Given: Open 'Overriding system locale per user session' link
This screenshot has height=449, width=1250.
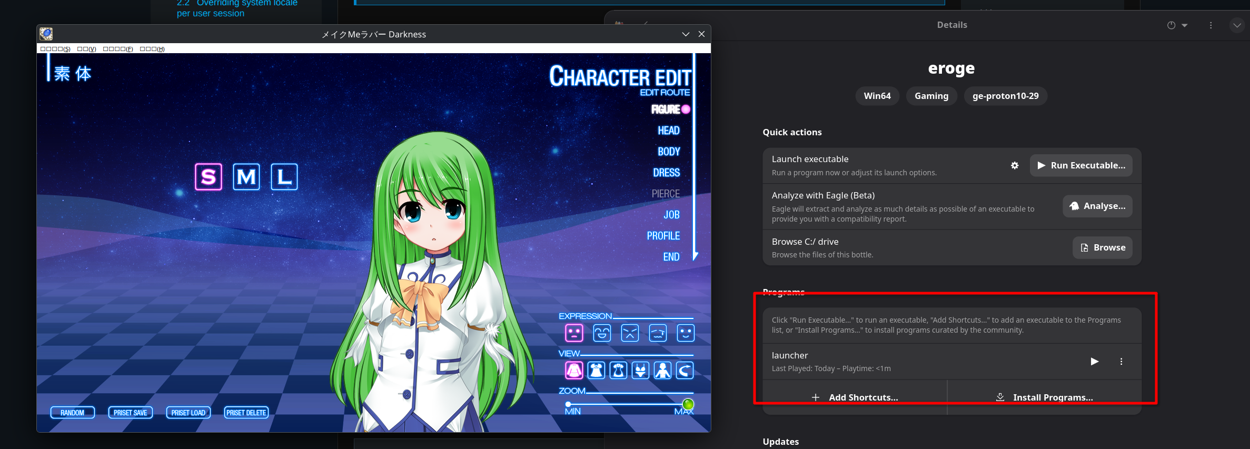Looking at the screenshot, I should 237,8.
